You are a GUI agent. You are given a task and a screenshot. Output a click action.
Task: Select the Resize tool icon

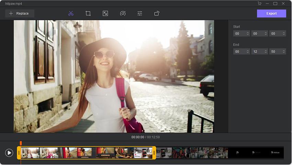tap(105, 13)
